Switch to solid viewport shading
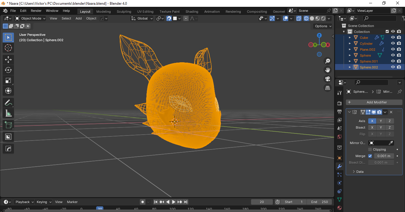This screenshot has height=212, width=405. pos(312,18)
